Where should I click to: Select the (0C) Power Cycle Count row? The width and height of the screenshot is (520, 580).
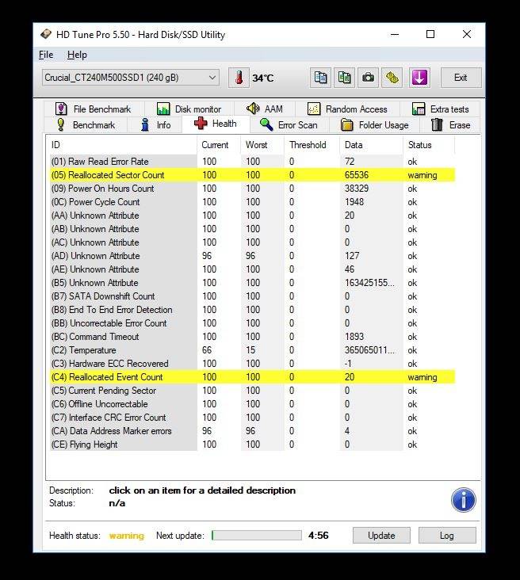point(252,202)
